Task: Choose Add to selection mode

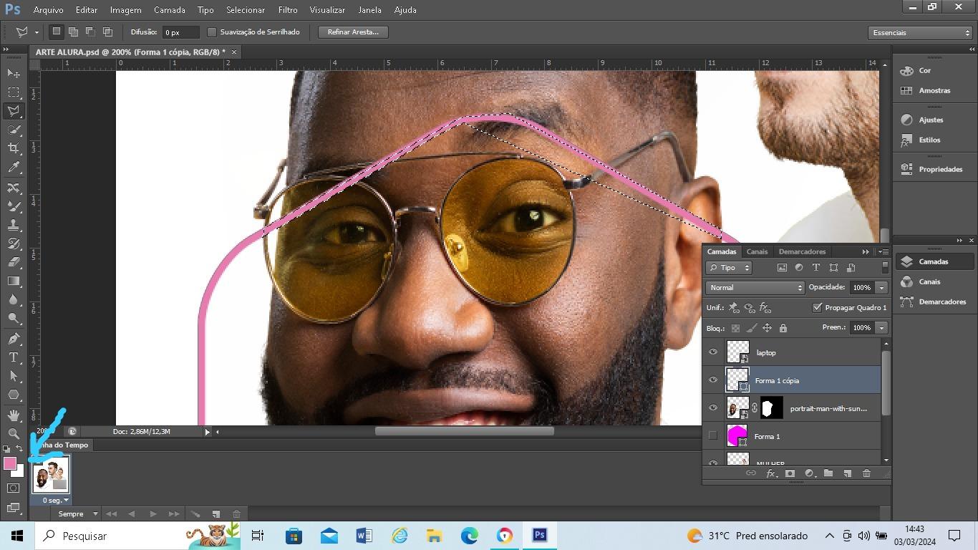Action: 73,32
